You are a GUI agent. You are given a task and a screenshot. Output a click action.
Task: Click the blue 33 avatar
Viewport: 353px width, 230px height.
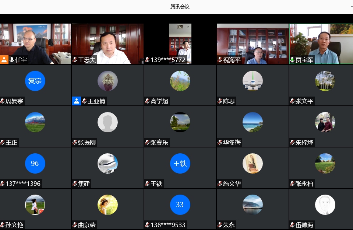point(180,205)
